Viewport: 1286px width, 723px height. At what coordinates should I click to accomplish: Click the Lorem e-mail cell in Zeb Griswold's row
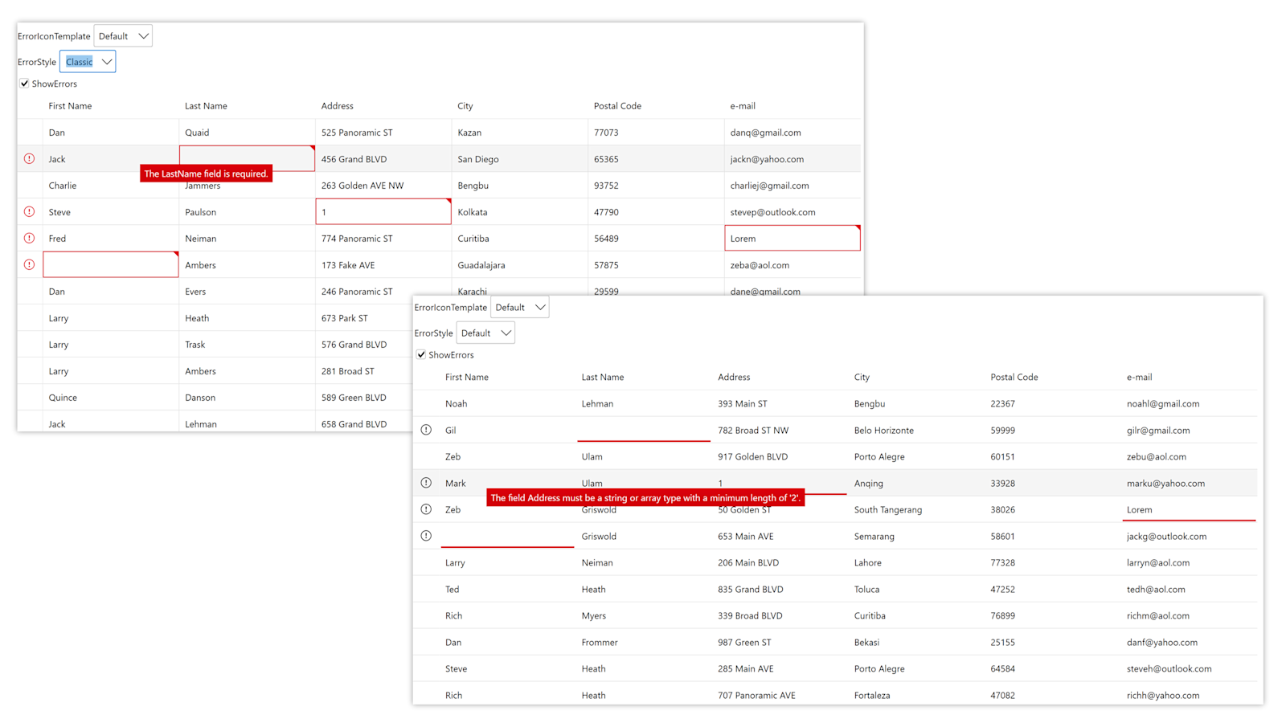(x=1190, y=509)
